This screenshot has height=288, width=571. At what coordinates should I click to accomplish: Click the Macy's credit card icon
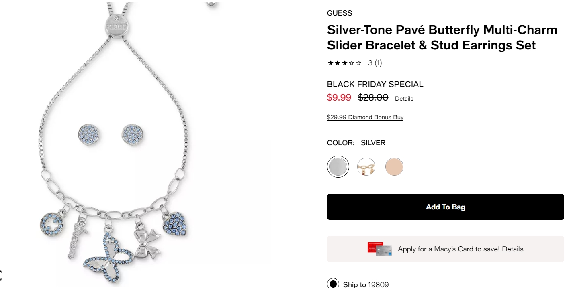(379, 249)
